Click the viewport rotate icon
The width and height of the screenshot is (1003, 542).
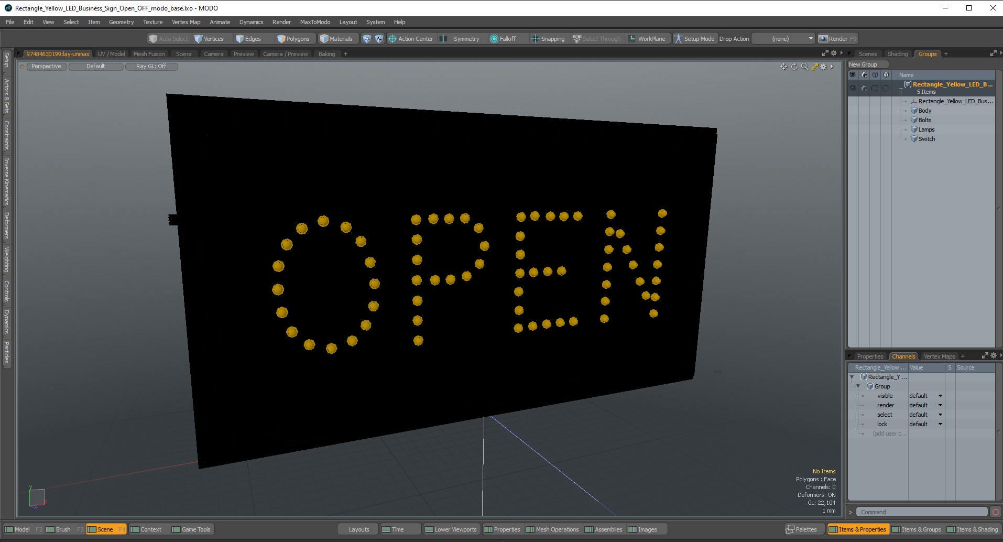tap(794, 67)
